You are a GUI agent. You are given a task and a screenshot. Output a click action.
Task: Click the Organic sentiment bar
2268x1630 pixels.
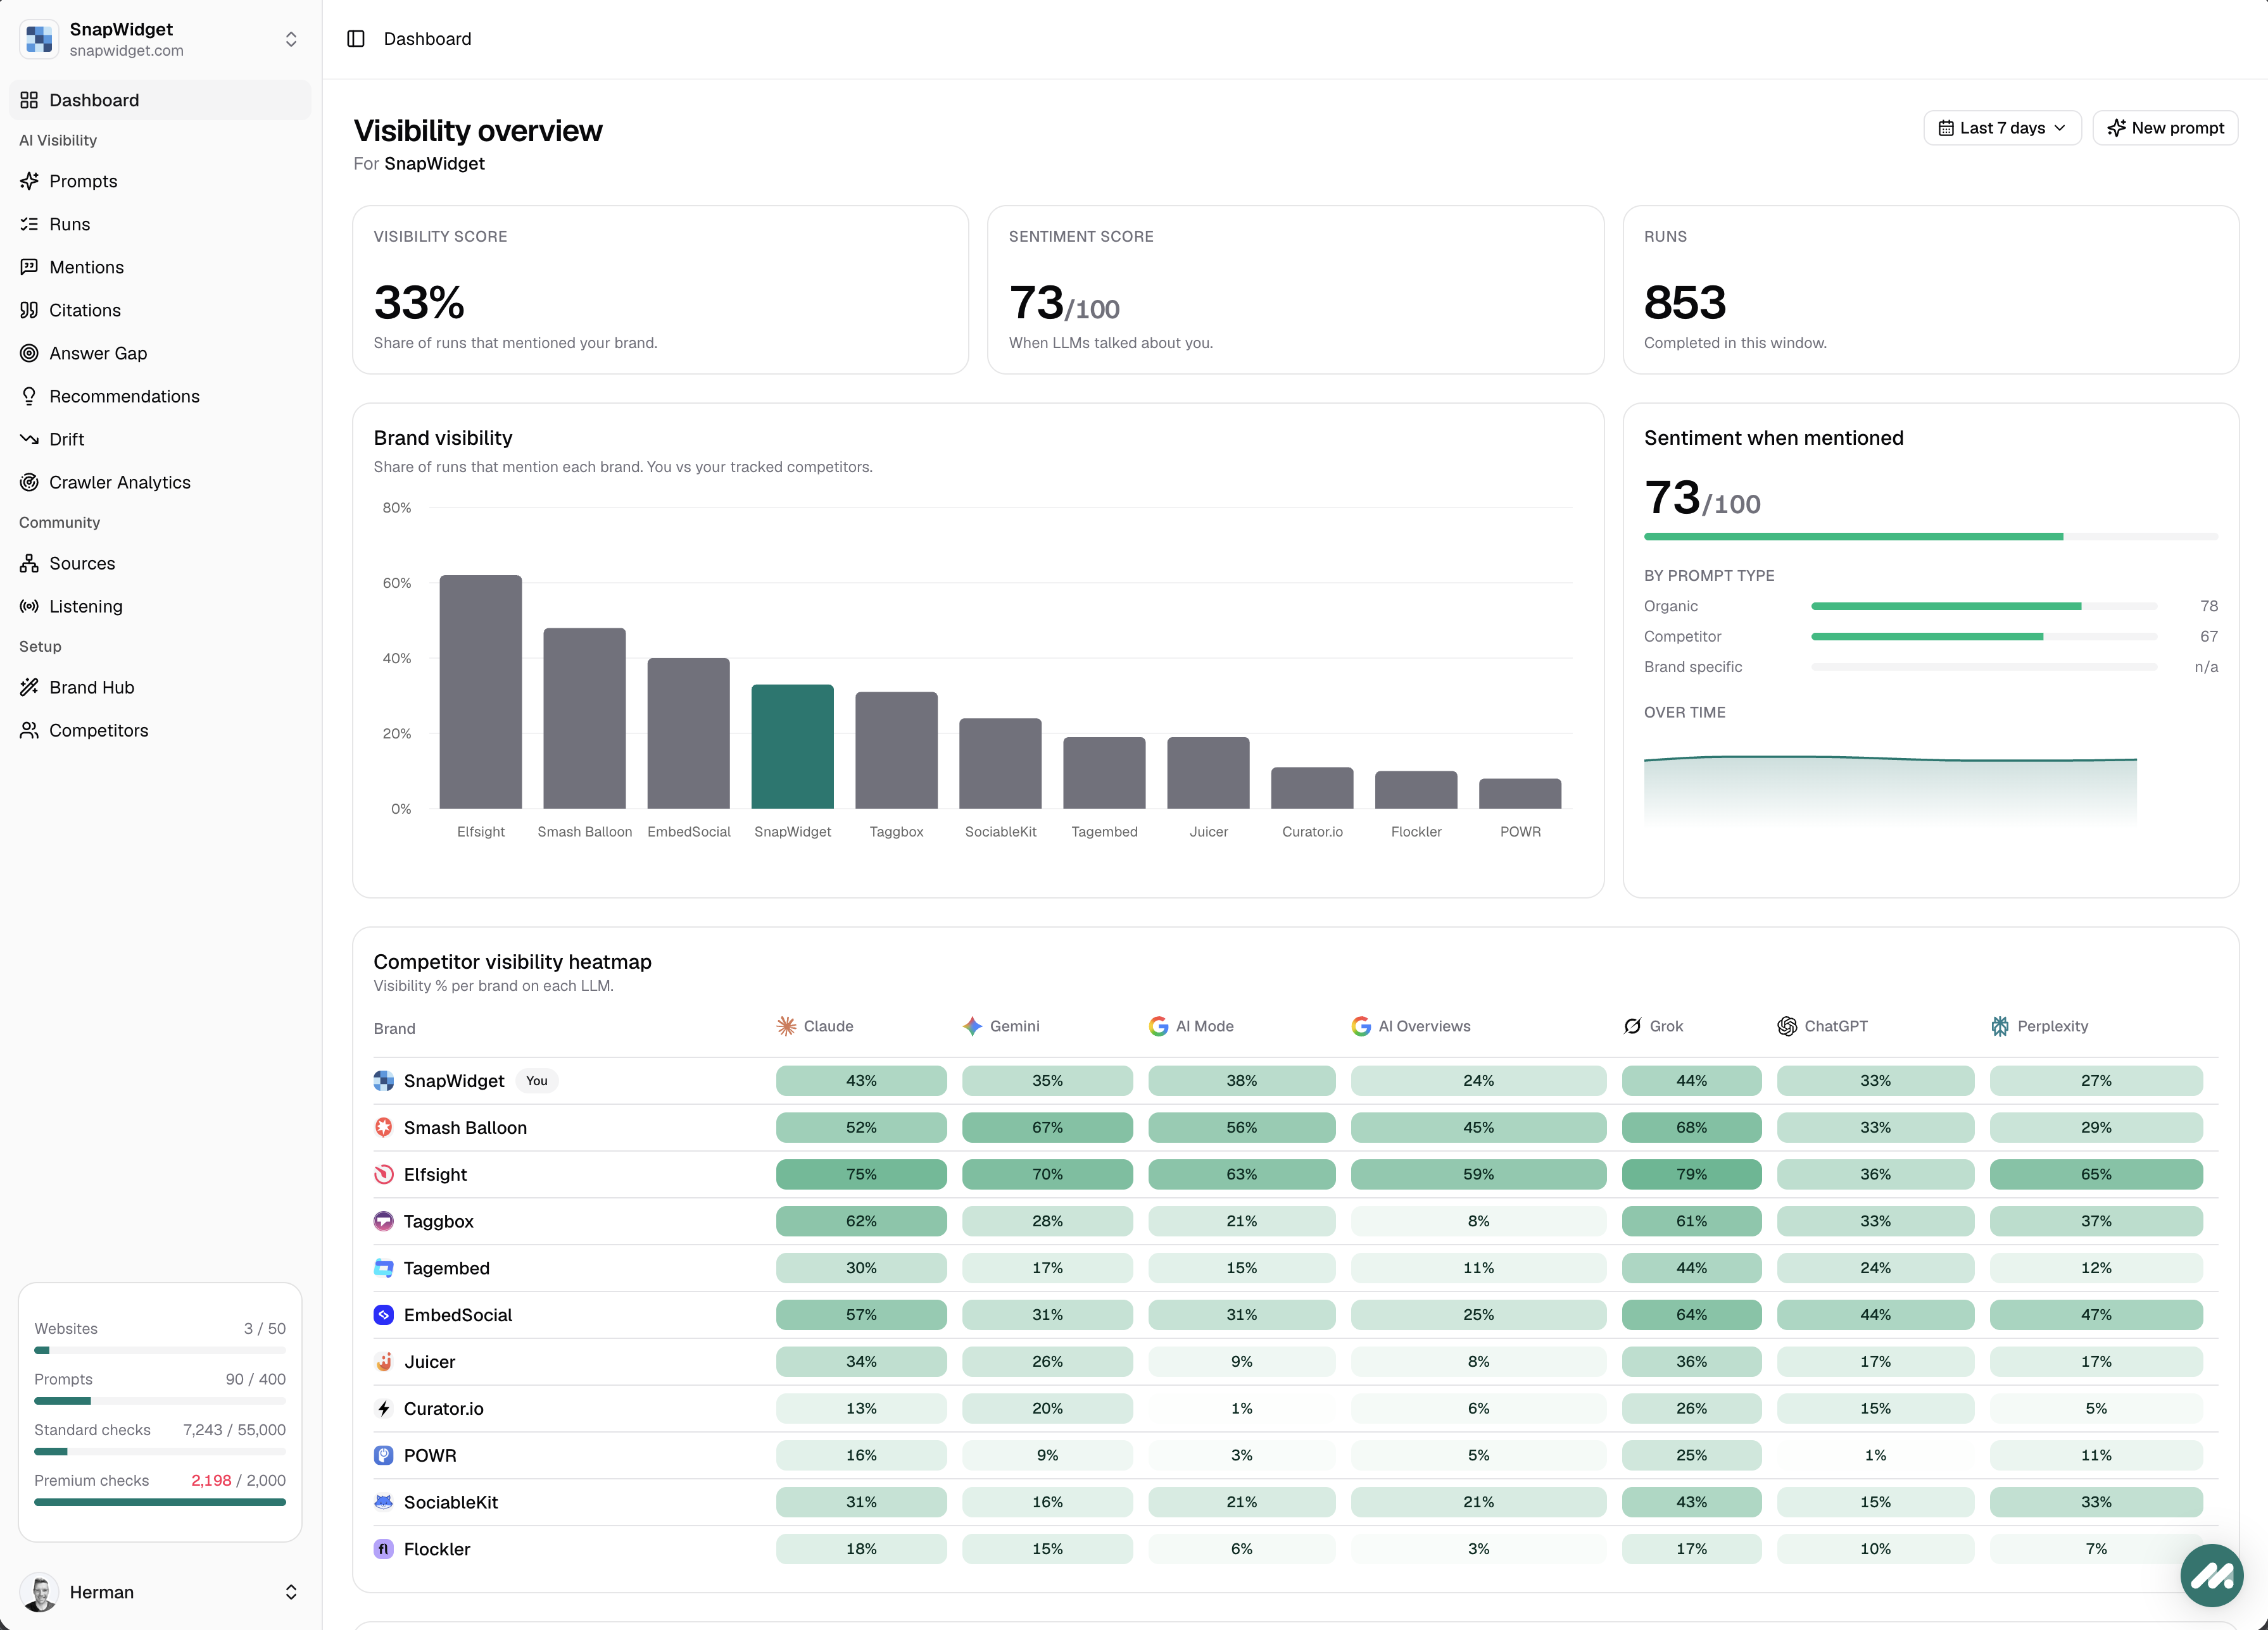coord(1984,606)
